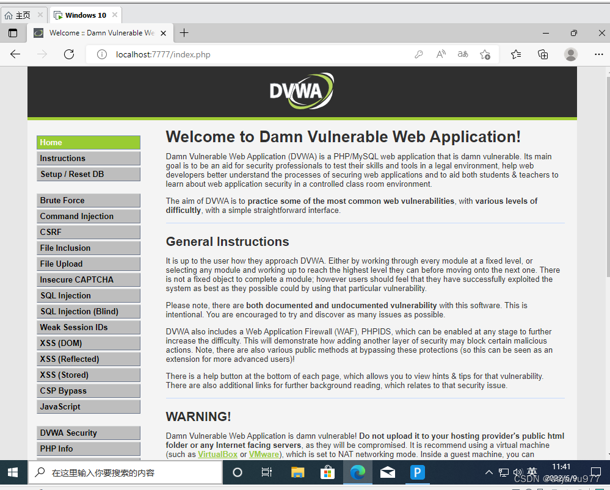Close the Welcome DVWA browser tab
This screenshot has height=490, width=610.
click(164, 33)
